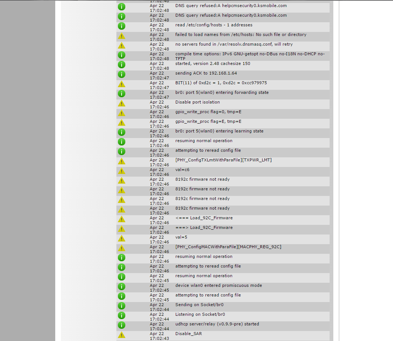Select 'Sending on Socket/br0' message text
The height and width of the screenshot is (341, 393).
click(x=199, y=305)
